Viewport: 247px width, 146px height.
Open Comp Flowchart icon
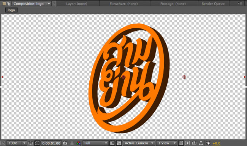click(201, 143)
